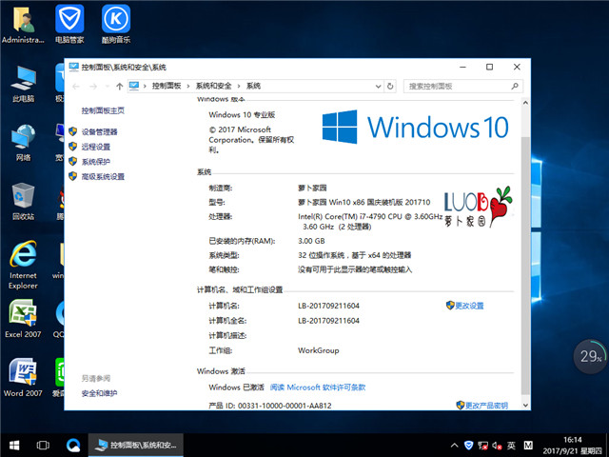
Task: Open the 电脑管家 desktop icon
Action: coord(69,24)
